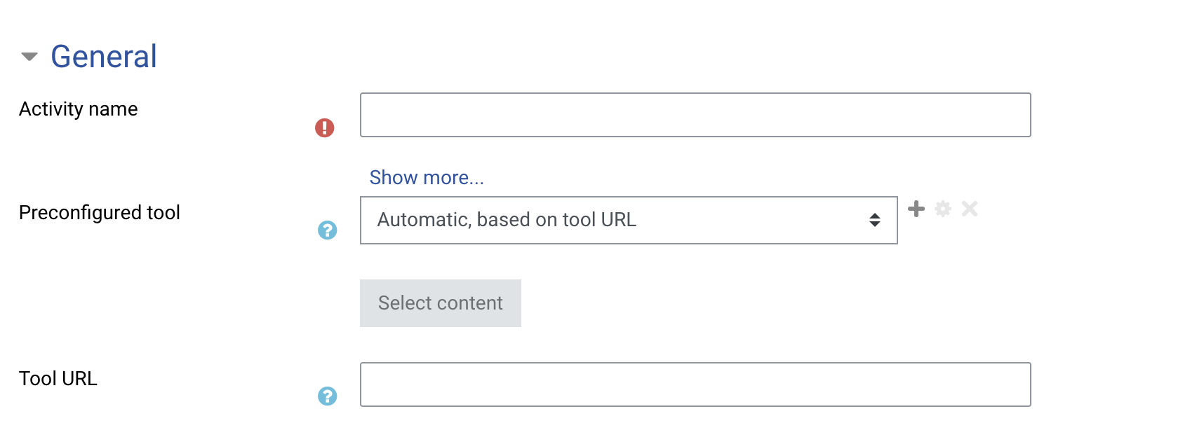Screen dimensions: 1204x423
Task: Open the Preconfigured tool dropdown
Action: (x=629, y=220)
